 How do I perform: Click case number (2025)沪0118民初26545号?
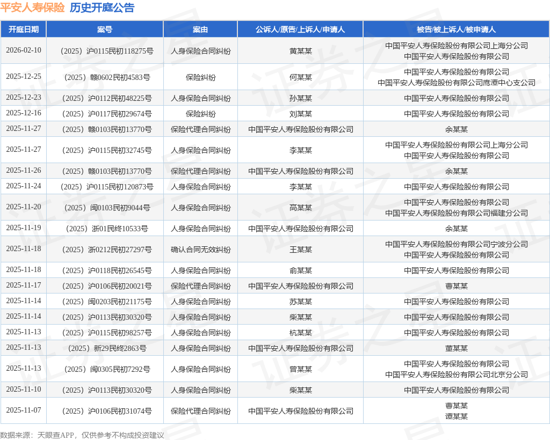(x=107, y=270)
